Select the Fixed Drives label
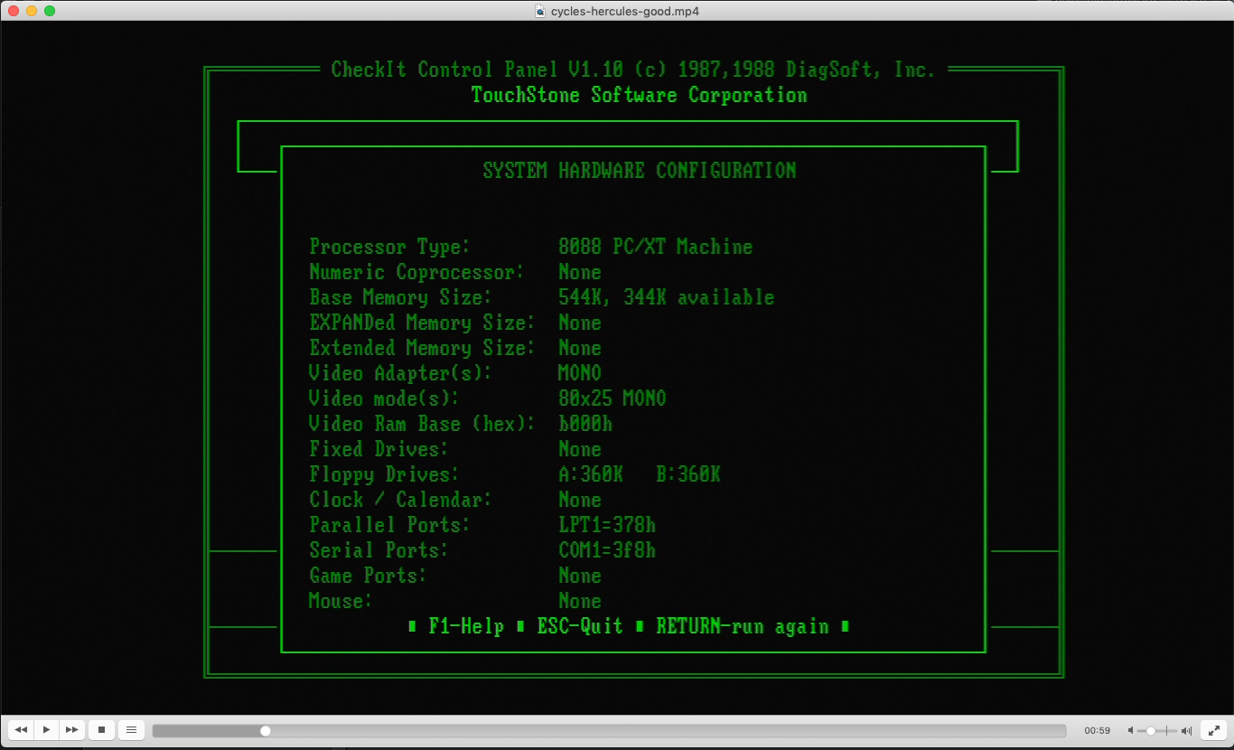1234x750 pixels. click(x=379, y=449)
